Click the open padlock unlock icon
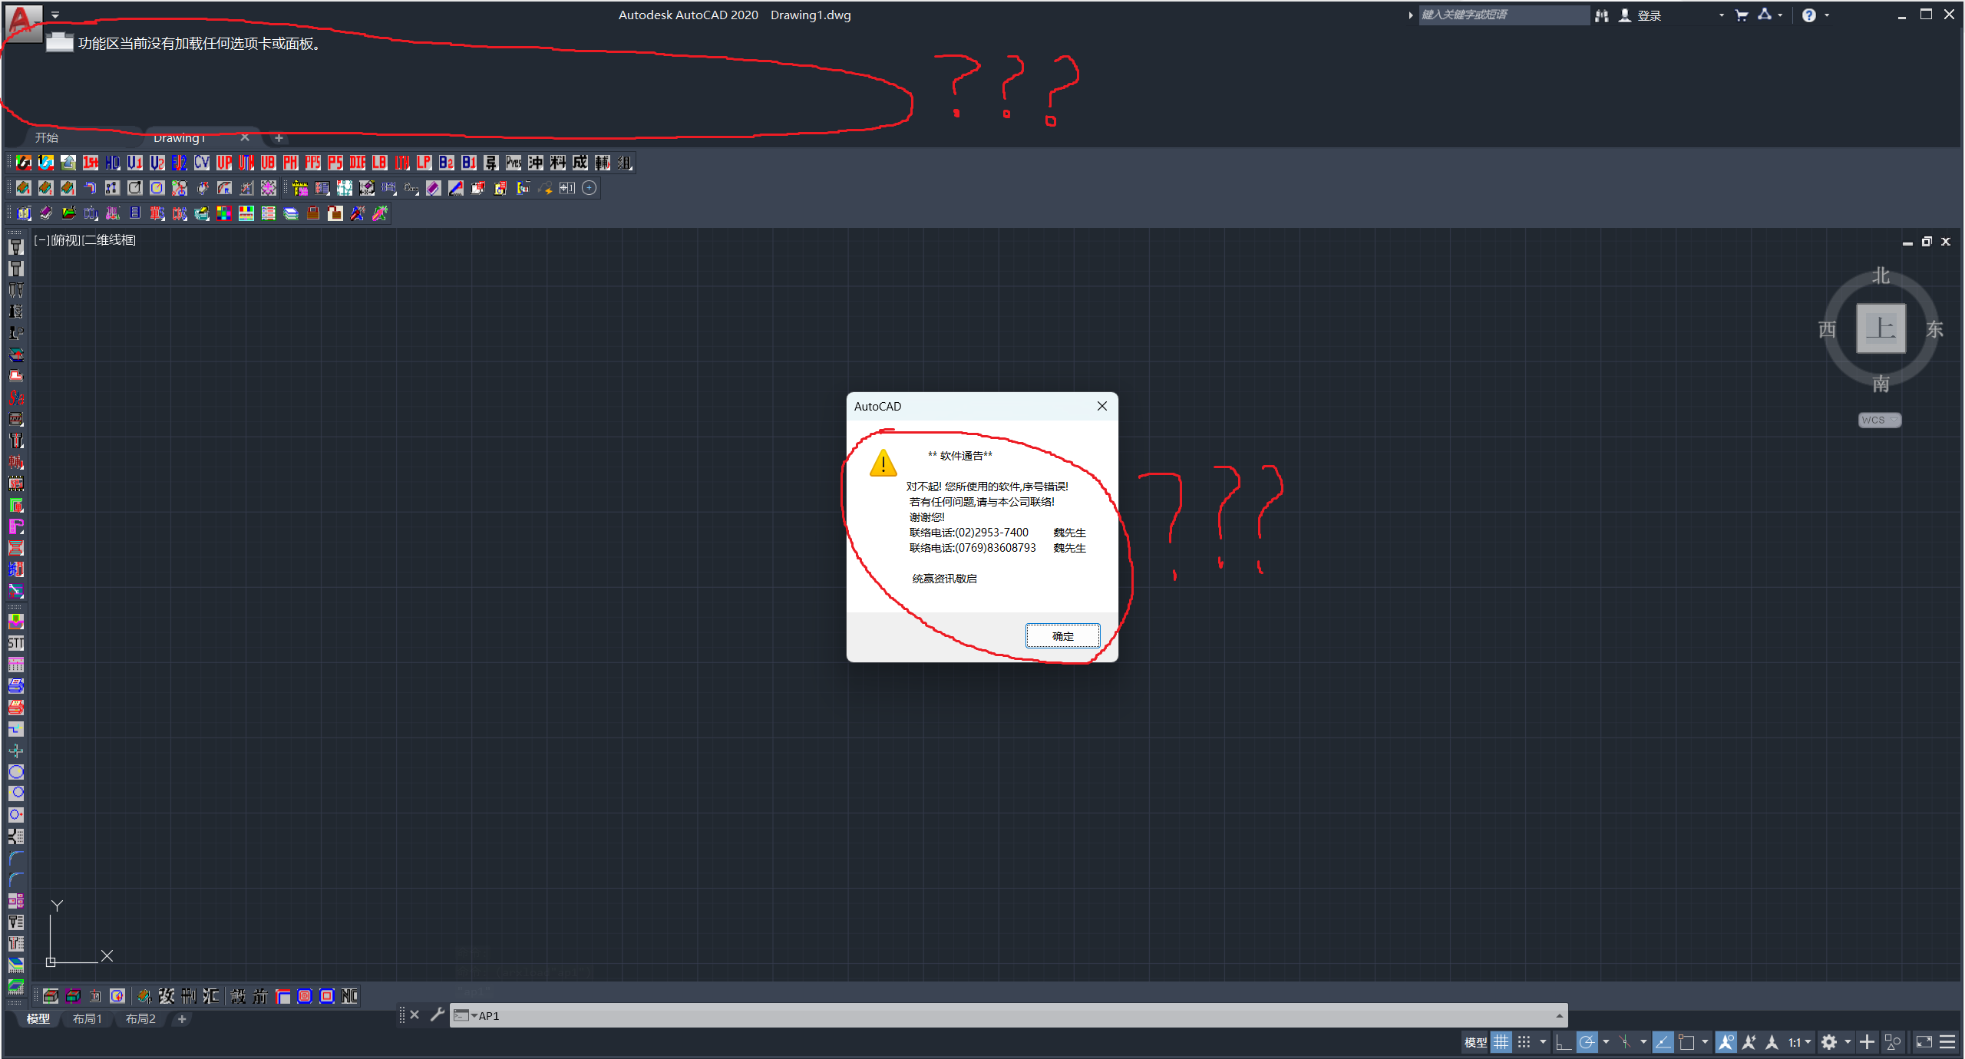Viewport: 1965px width, 1059px height. 335,213
